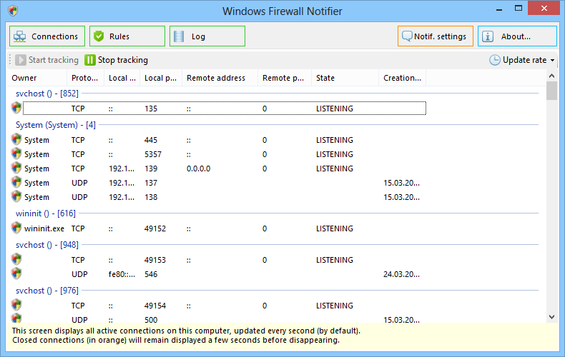Screen dimensions: 565x357
Task: Click the vertical scrollbar thumb
Action: pos(551,91)
